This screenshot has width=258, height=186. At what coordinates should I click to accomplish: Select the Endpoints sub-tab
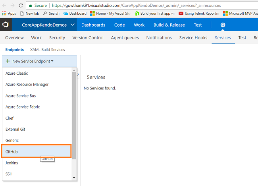pyautogui.click(x=14, y=50)
